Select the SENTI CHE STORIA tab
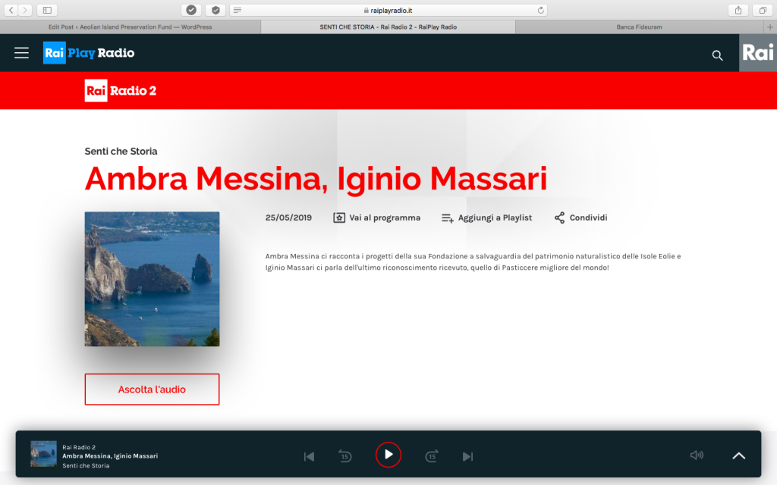This screenshot has height=485, width=777. pyautogui.click(x=388, y=27)
